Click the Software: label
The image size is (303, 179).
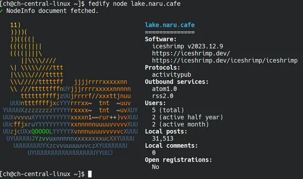pos(161,39)
